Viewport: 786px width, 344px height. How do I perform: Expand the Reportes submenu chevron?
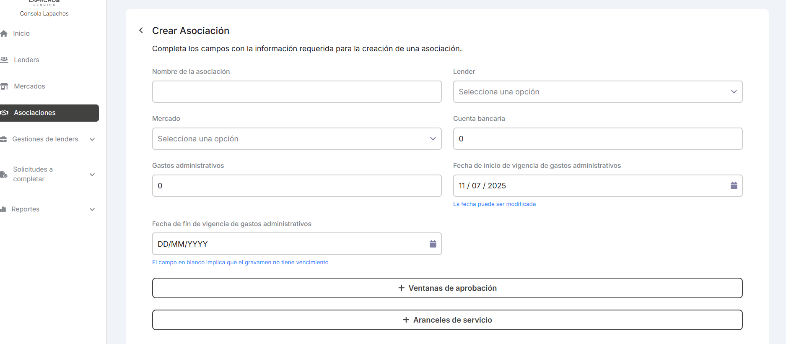pyautogui.click(x=92, y=209)
